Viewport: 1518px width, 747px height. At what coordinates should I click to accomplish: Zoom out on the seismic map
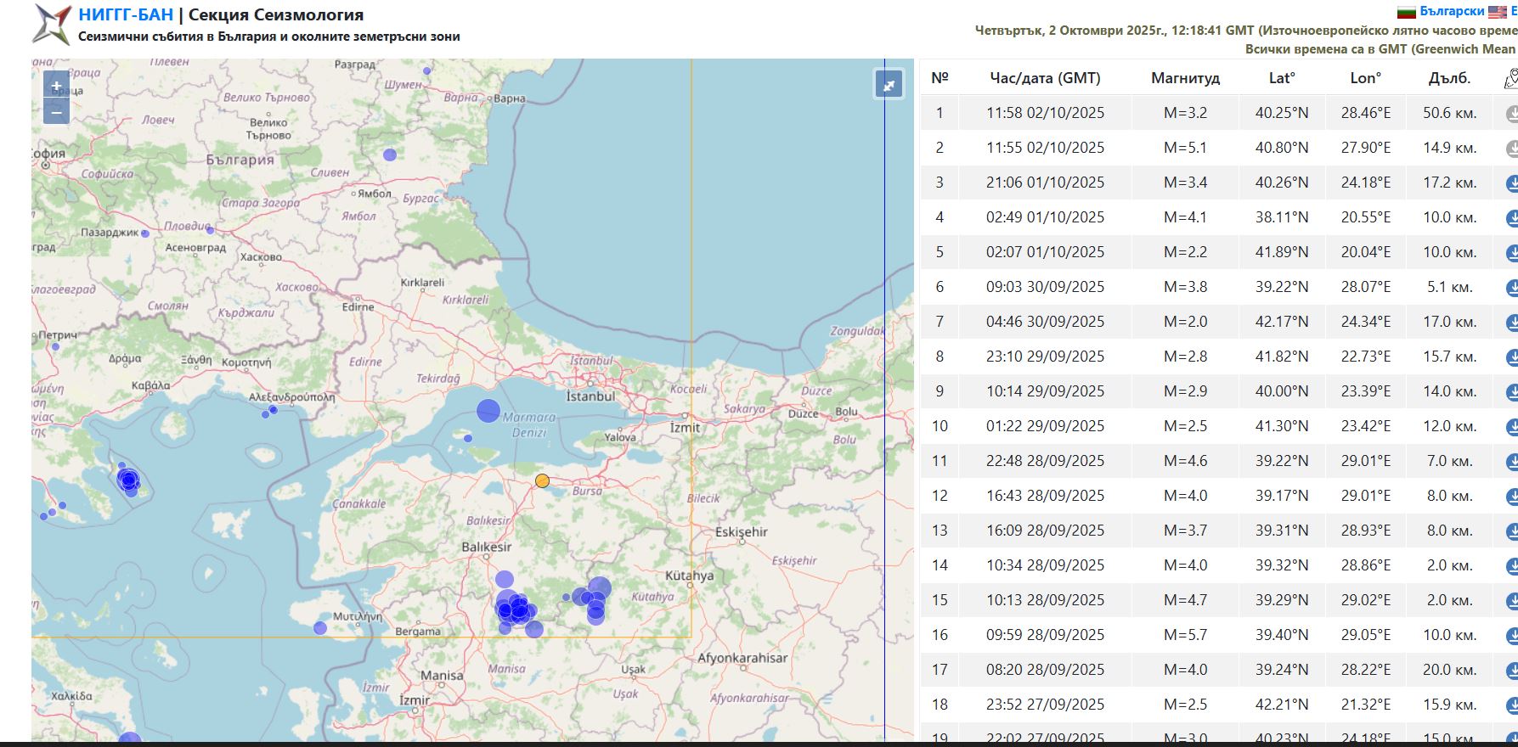tap(56, 111)
